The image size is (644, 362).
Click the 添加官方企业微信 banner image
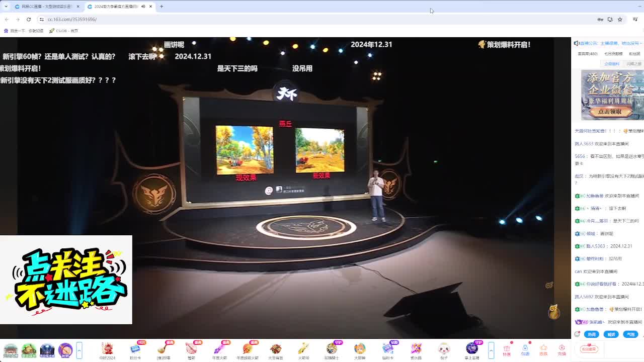click(x=612, y=95)
